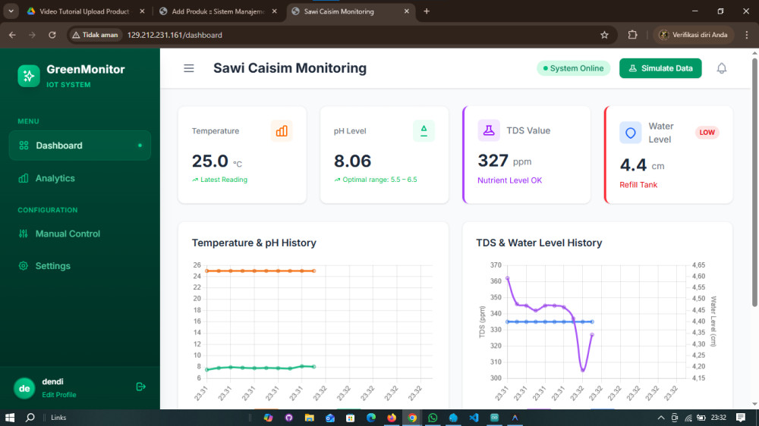The width and height of the screenshot is (759, 426).
Task: Click the Edit Profile link
Action: pos(59,395)
